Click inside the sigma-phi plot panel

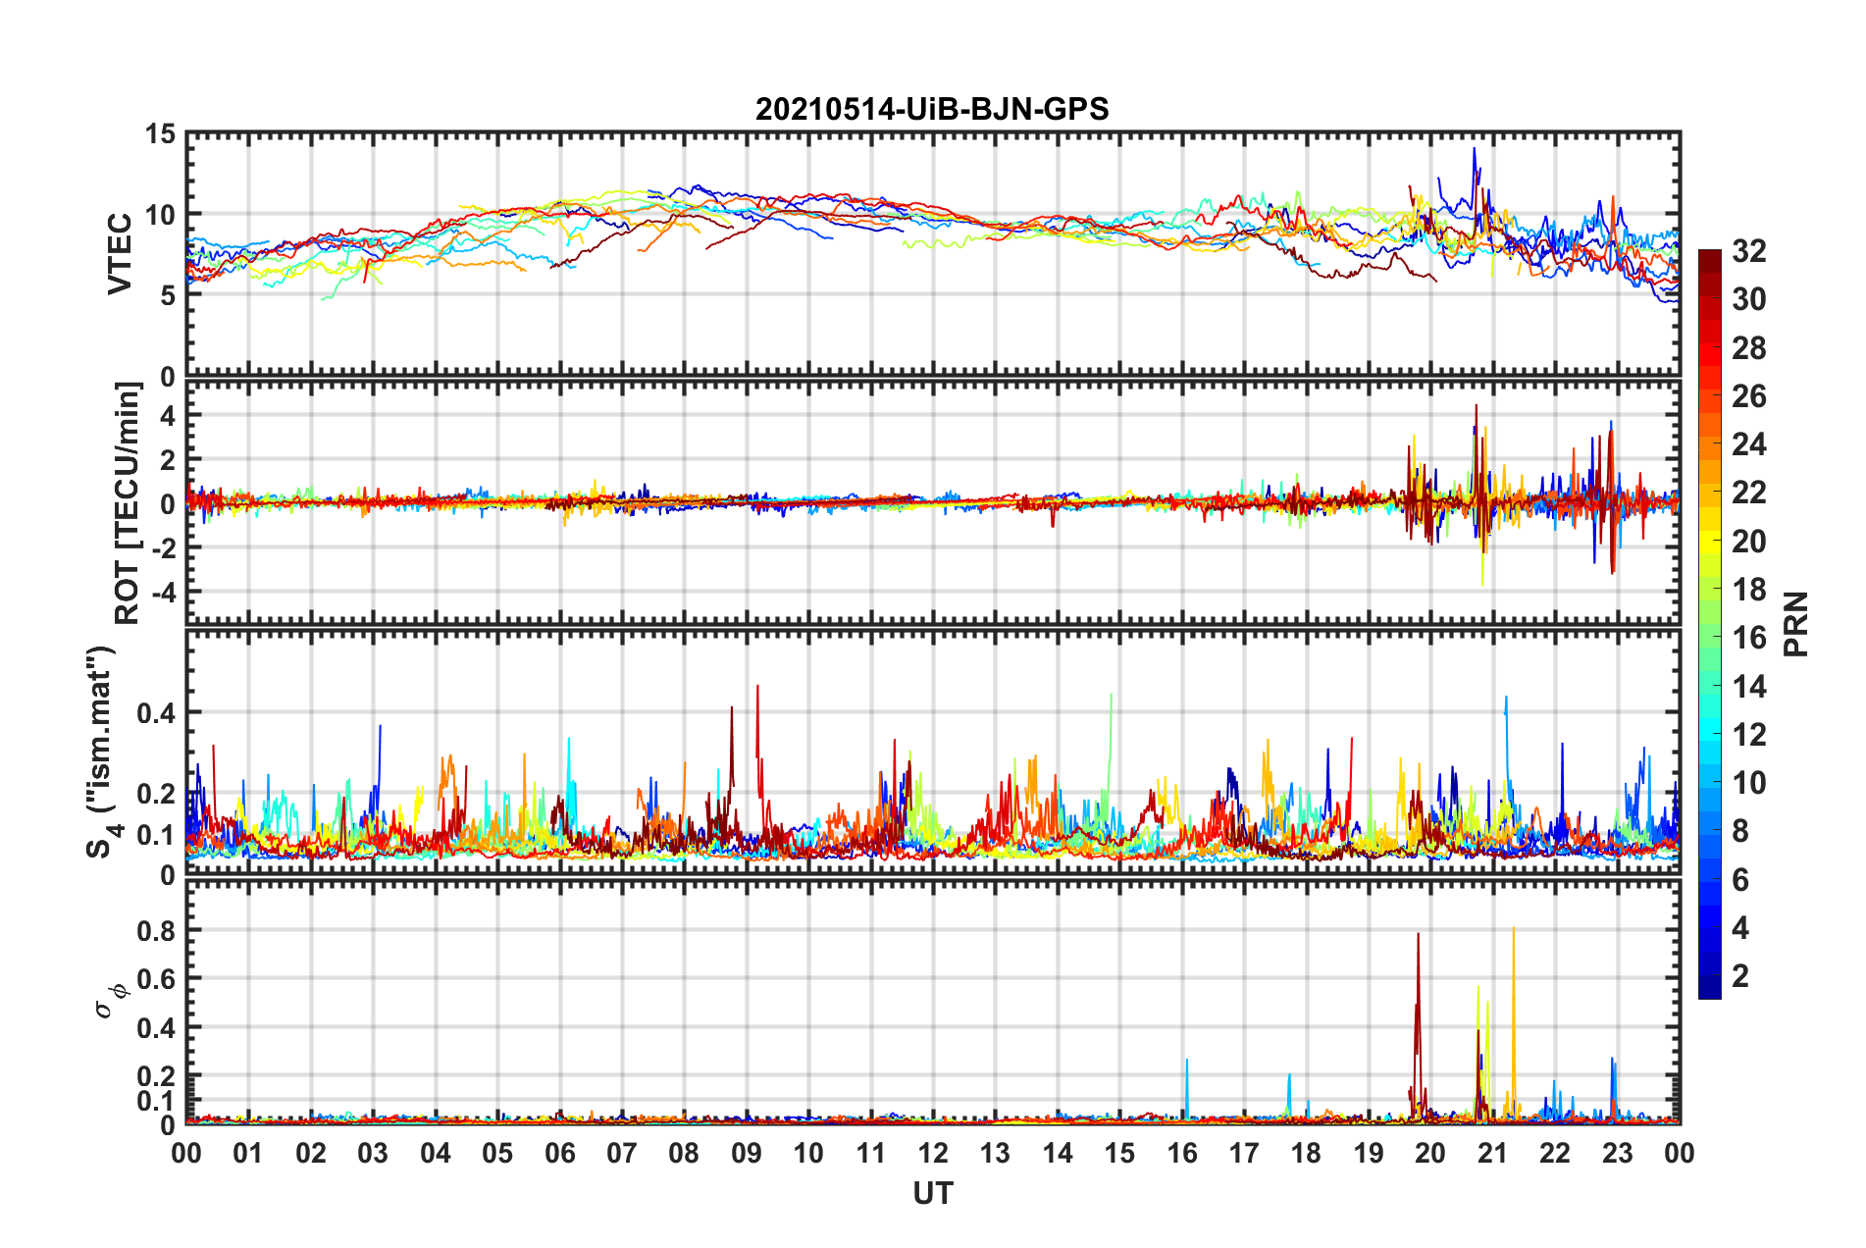(x=933, y=1002)
